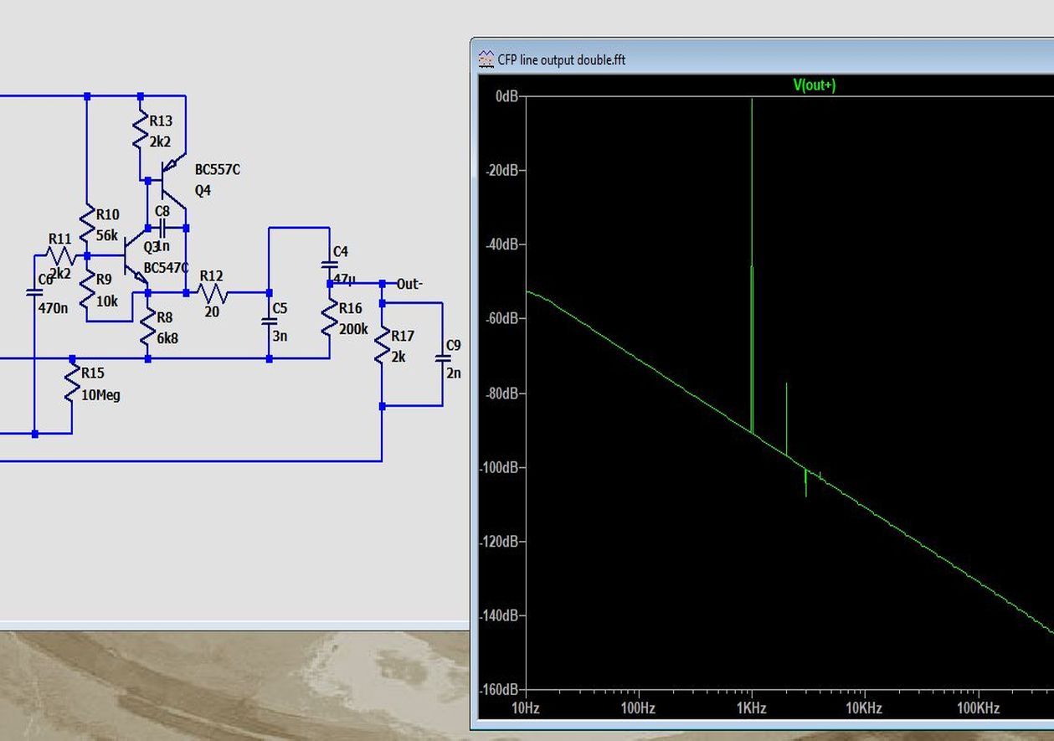Click the 0dB vertical axis label
The height and width of the screenshot is (741, 1054).
tap(506, 96)
